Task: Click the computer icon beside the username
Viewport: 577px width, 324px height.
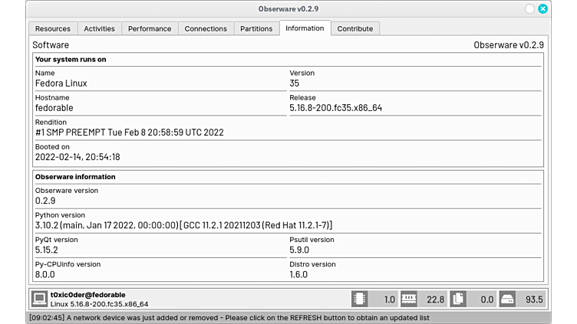Action: click(39, 299)
